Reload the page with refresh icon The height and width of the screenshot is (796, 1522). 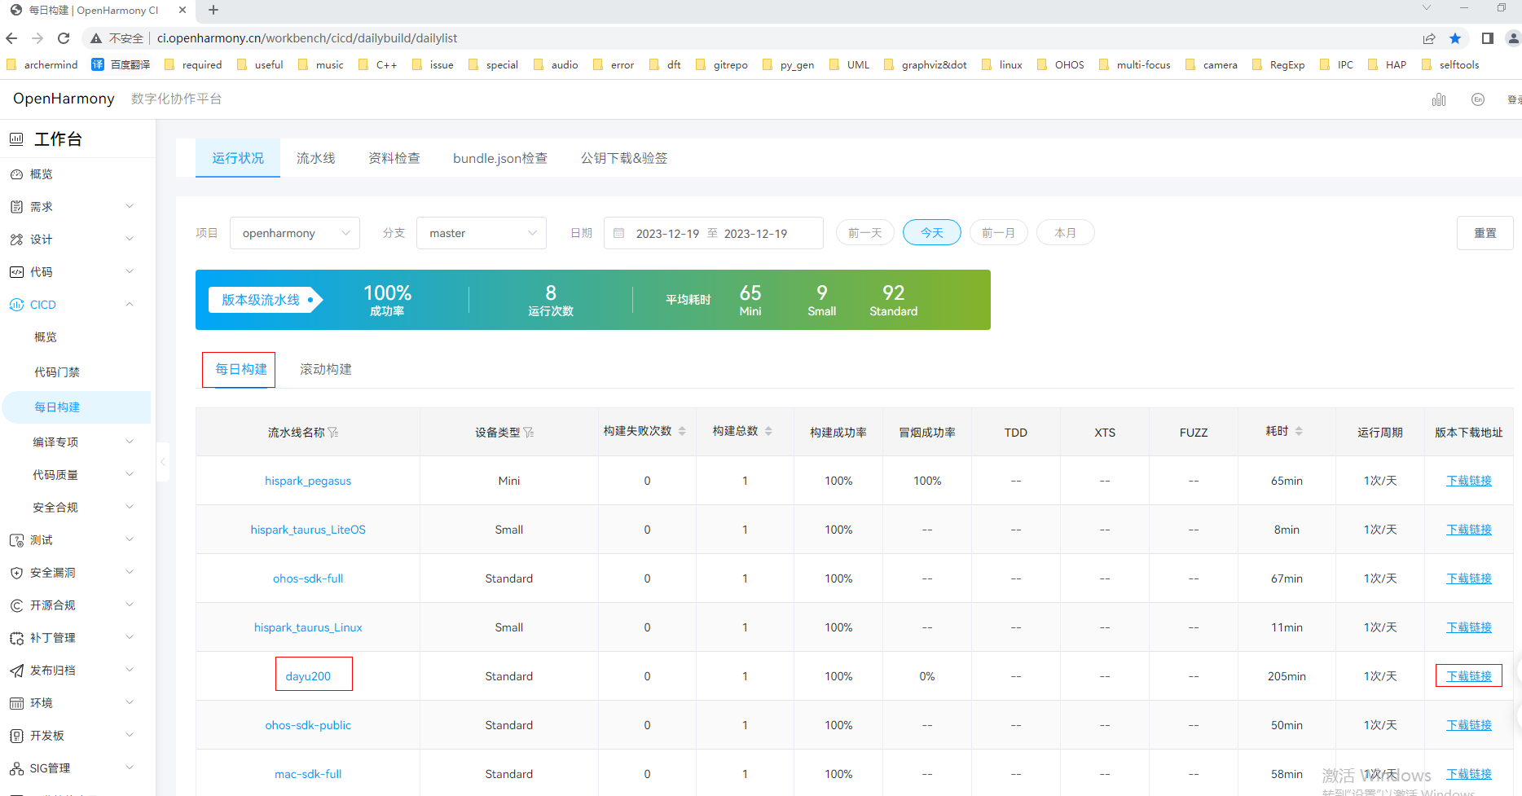[x=64, y=38]
